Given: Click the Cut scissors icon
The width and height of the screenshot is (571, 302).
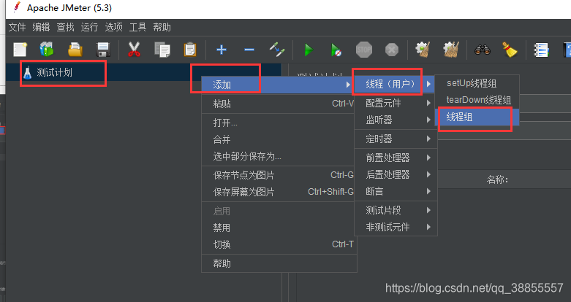Looking at the screenshot, I should click(x=134, y=50).
